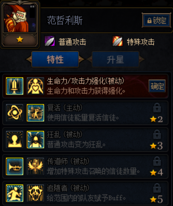Click the 范哲利斯 character portrait
This screenshot has width=173, height=206.
pyautogui.click(x=20, y=19)
